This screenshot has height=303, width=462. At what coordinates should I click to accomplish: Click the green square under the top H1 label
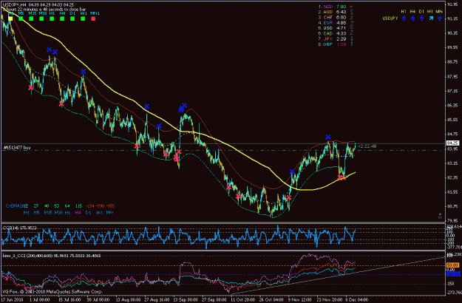[52, 18]
